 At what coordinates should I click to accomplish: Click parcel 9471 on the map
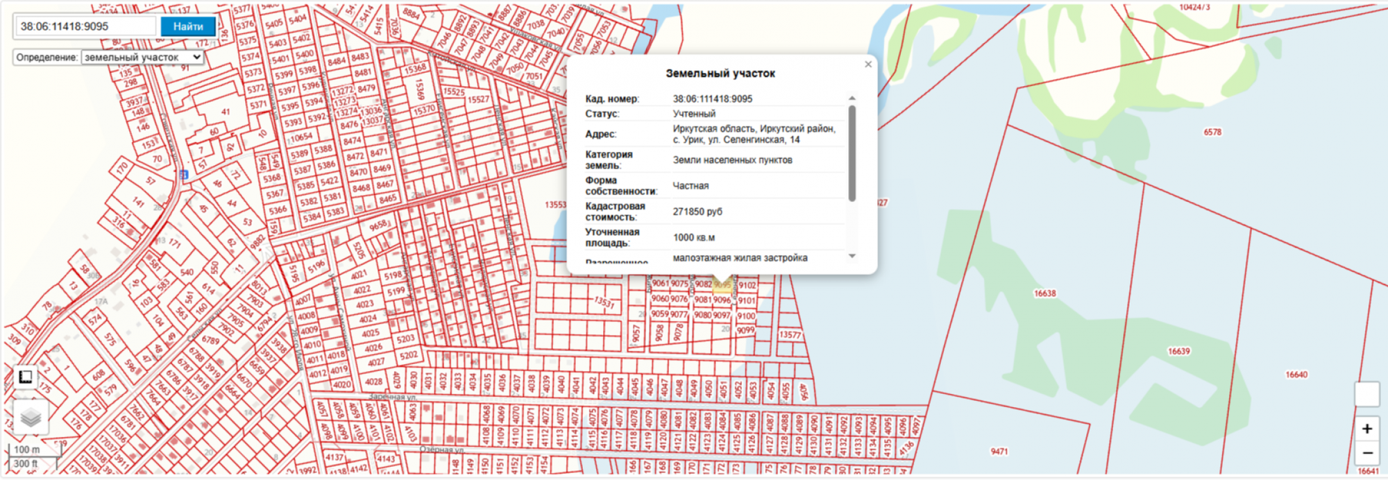tap(999, 452)
